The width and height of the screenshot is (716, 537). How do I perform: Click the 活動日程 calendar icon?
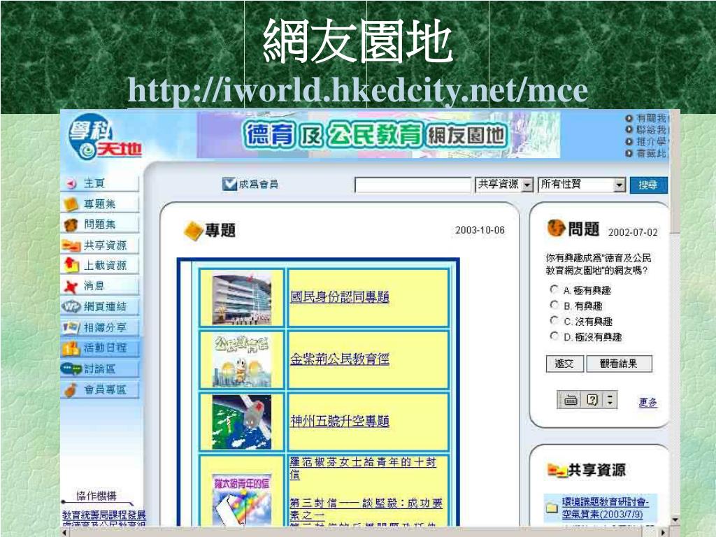click(x=71, y=349)
